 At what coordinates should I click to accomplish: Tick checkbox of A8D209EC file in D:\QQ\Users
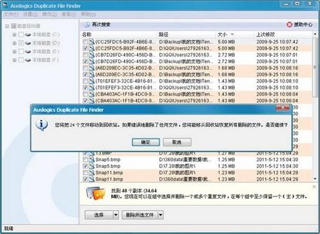pos(85,68)
